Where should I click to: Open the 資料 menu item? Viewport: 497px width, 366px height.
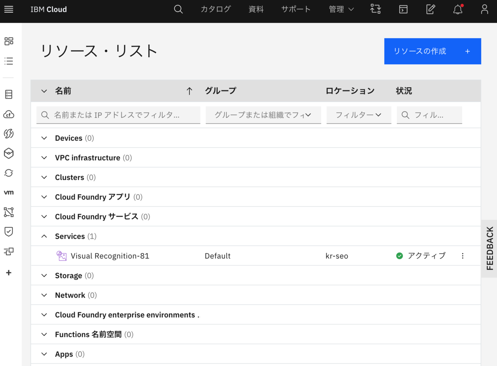pyautogui.click(x=256, y=9)
